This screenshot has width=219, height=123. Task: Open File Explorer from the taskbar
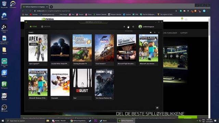pos(48,121)
